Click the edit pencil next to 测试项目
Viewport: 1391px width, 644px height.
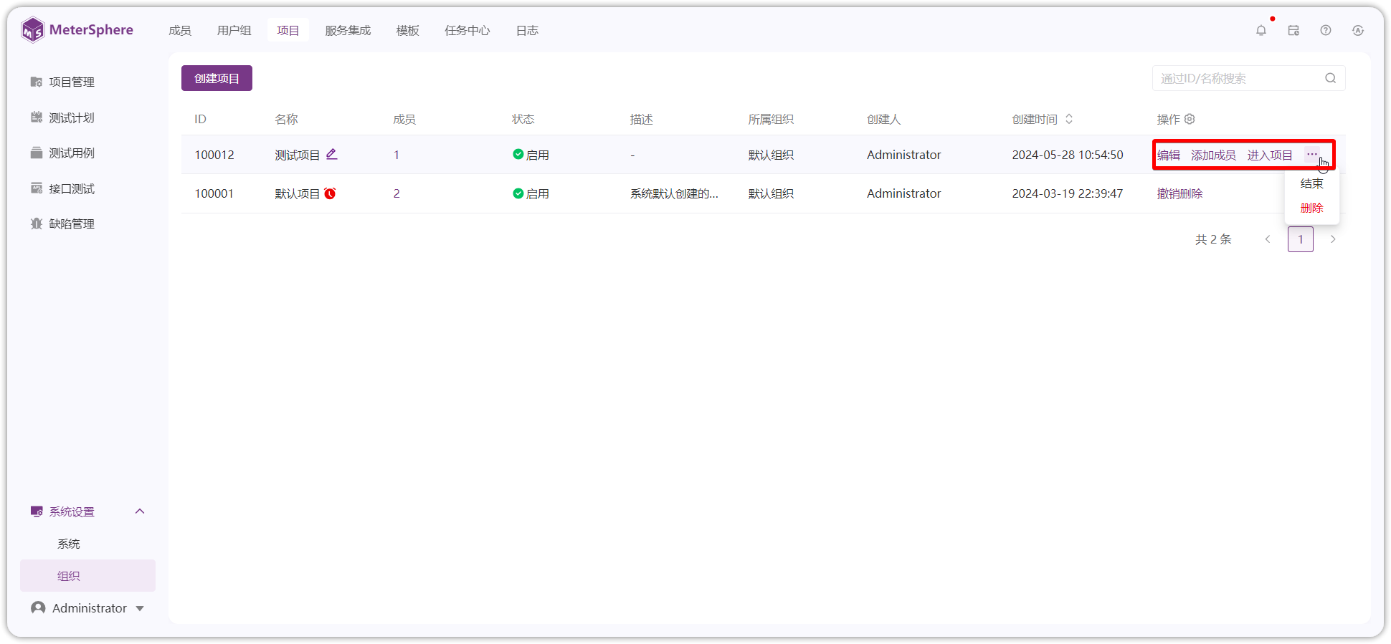[x=331, y=154]
